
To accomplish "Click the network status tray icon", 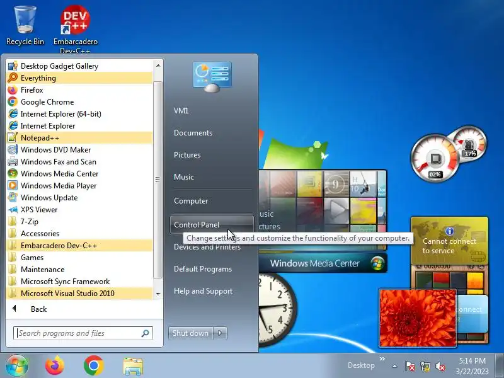I will [x=425, y=366].
